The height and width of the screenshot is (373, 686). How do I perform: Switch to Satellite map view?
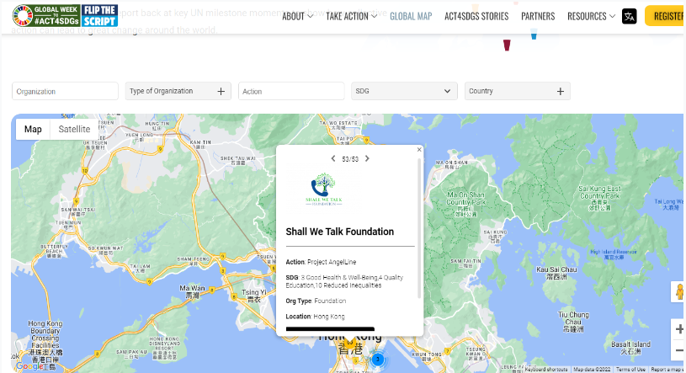point(74,129)
